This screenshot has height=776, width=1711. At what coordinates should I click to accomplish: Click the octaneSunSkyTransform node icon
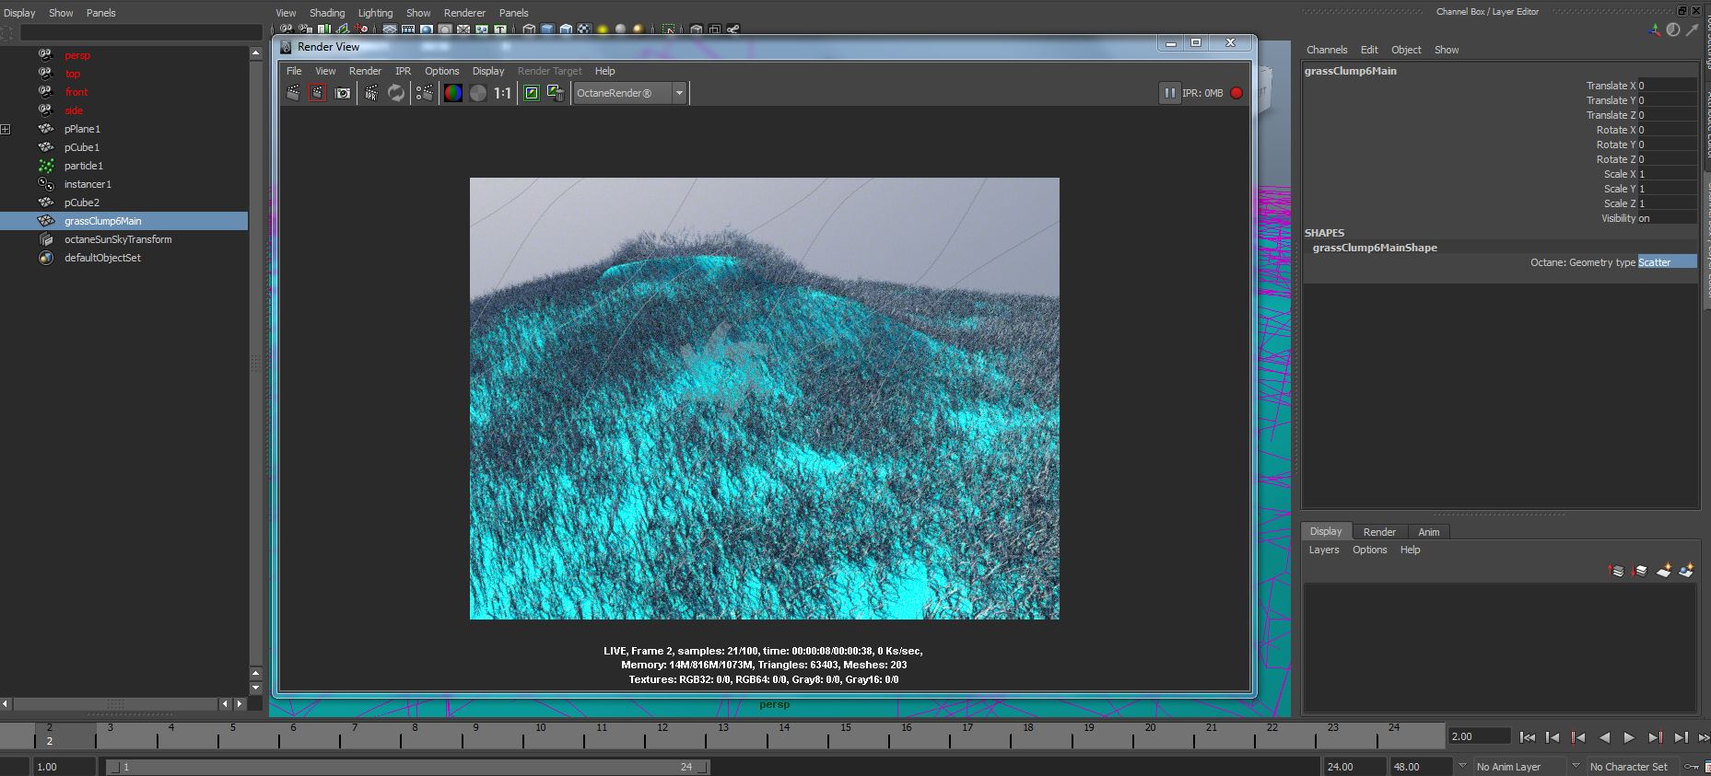[x=46, y=239]
